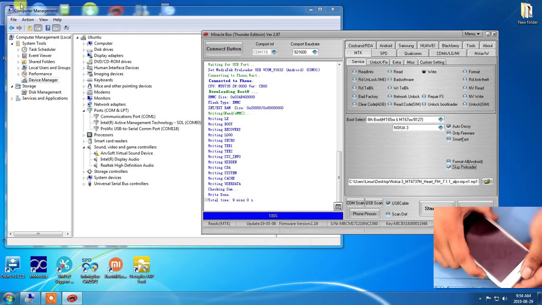
Task: Select Prolific USB-to-Serial Comm Port (COM118)
Action: 139,129
